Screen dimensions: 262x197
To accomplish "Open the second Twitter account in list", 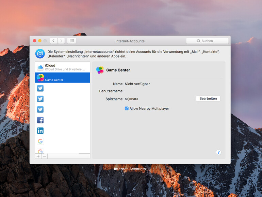I will click(x=40, y=99).
